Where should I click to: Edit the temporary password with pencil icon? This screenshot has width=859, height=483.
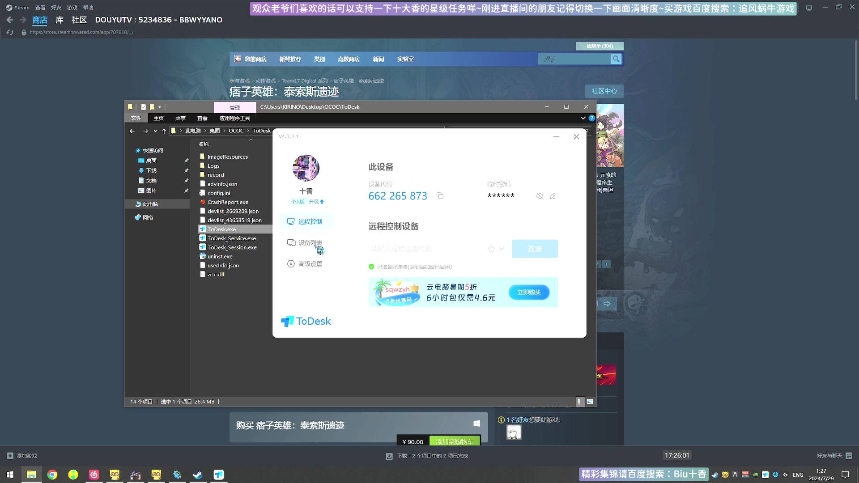(x=553, y=196)
